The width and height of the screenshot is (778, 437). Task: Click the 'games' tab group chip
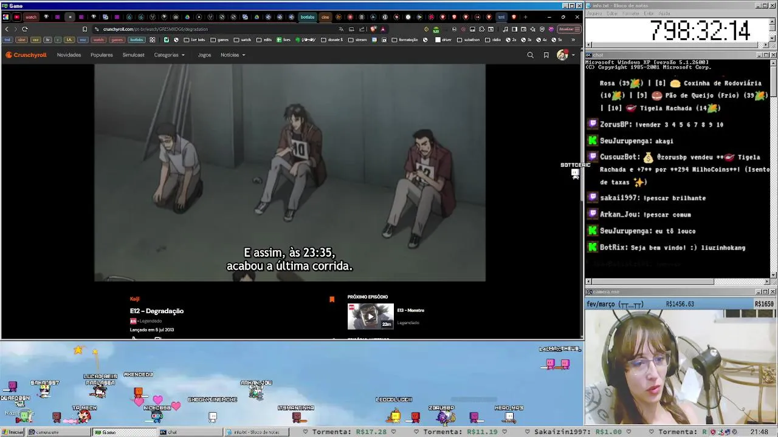click(117, 40)
